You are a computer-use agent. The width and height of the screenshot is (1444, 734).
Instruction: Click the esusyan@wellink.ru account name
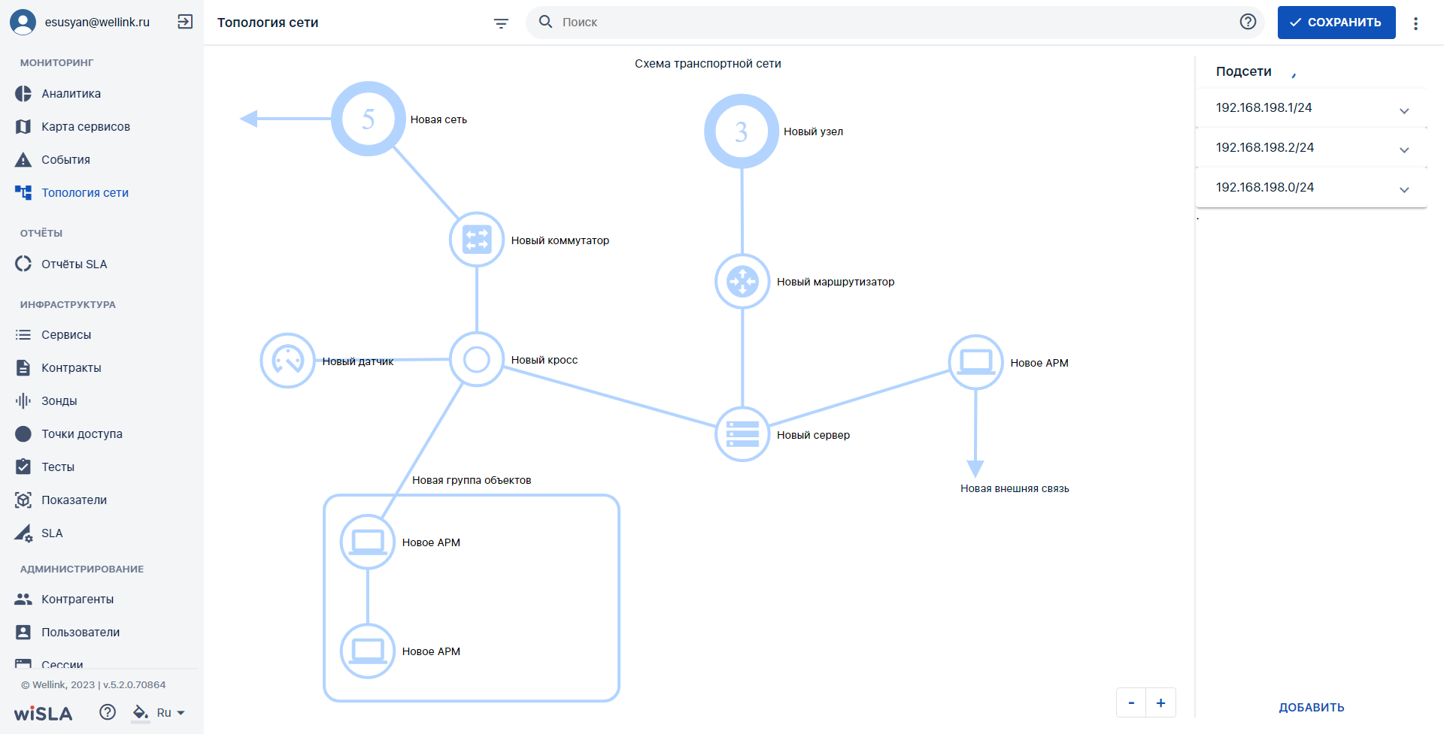coord(97,22)
